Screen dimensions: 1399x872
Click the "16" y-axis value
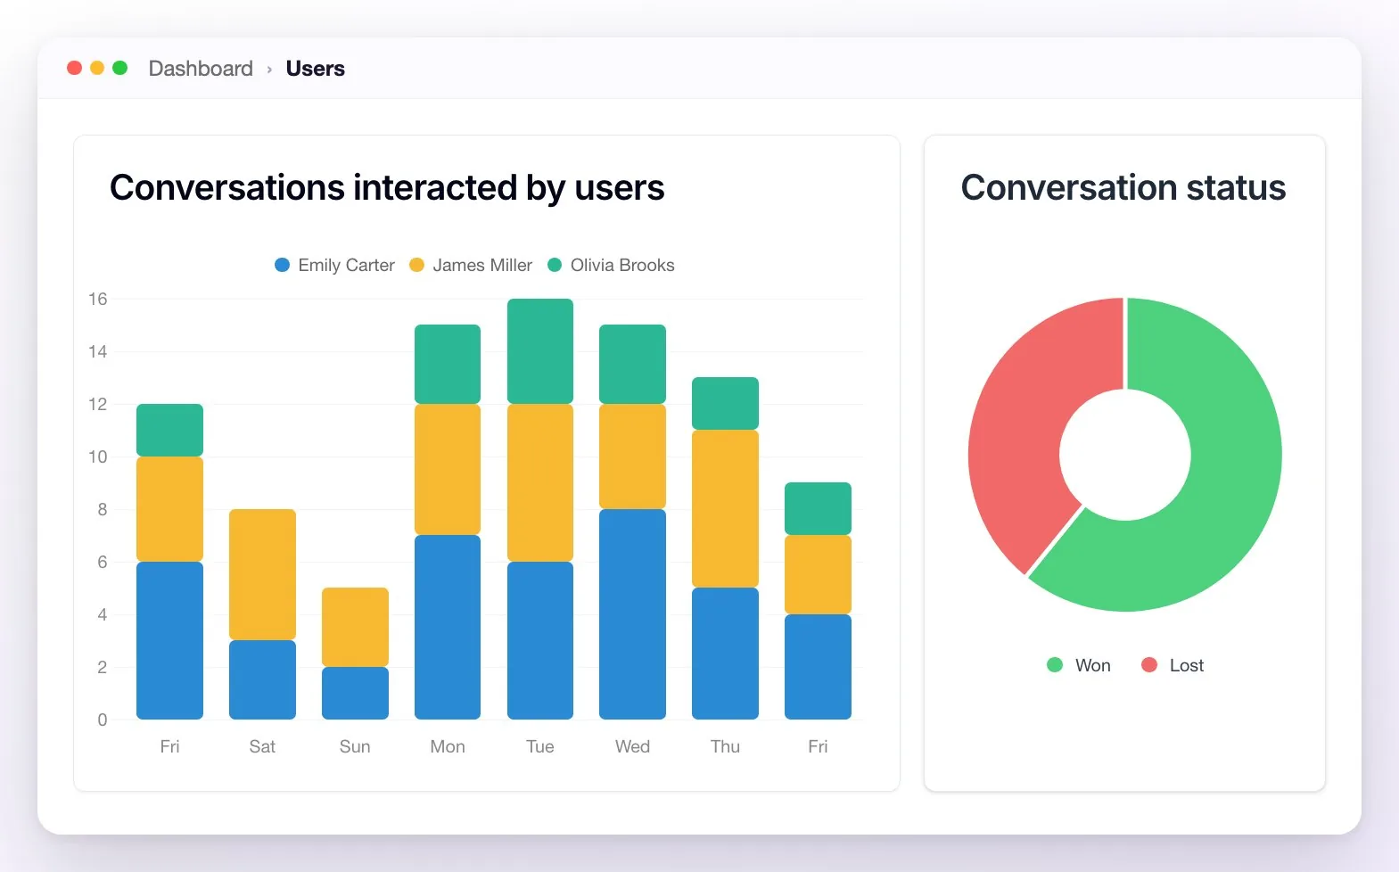tap(97, 299)
